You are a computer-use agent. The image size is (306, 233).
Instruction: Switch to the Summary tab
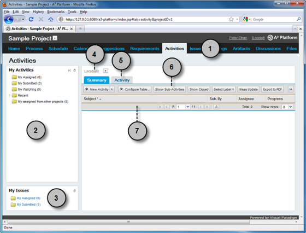pyautogui.click(x=97, y=80)
